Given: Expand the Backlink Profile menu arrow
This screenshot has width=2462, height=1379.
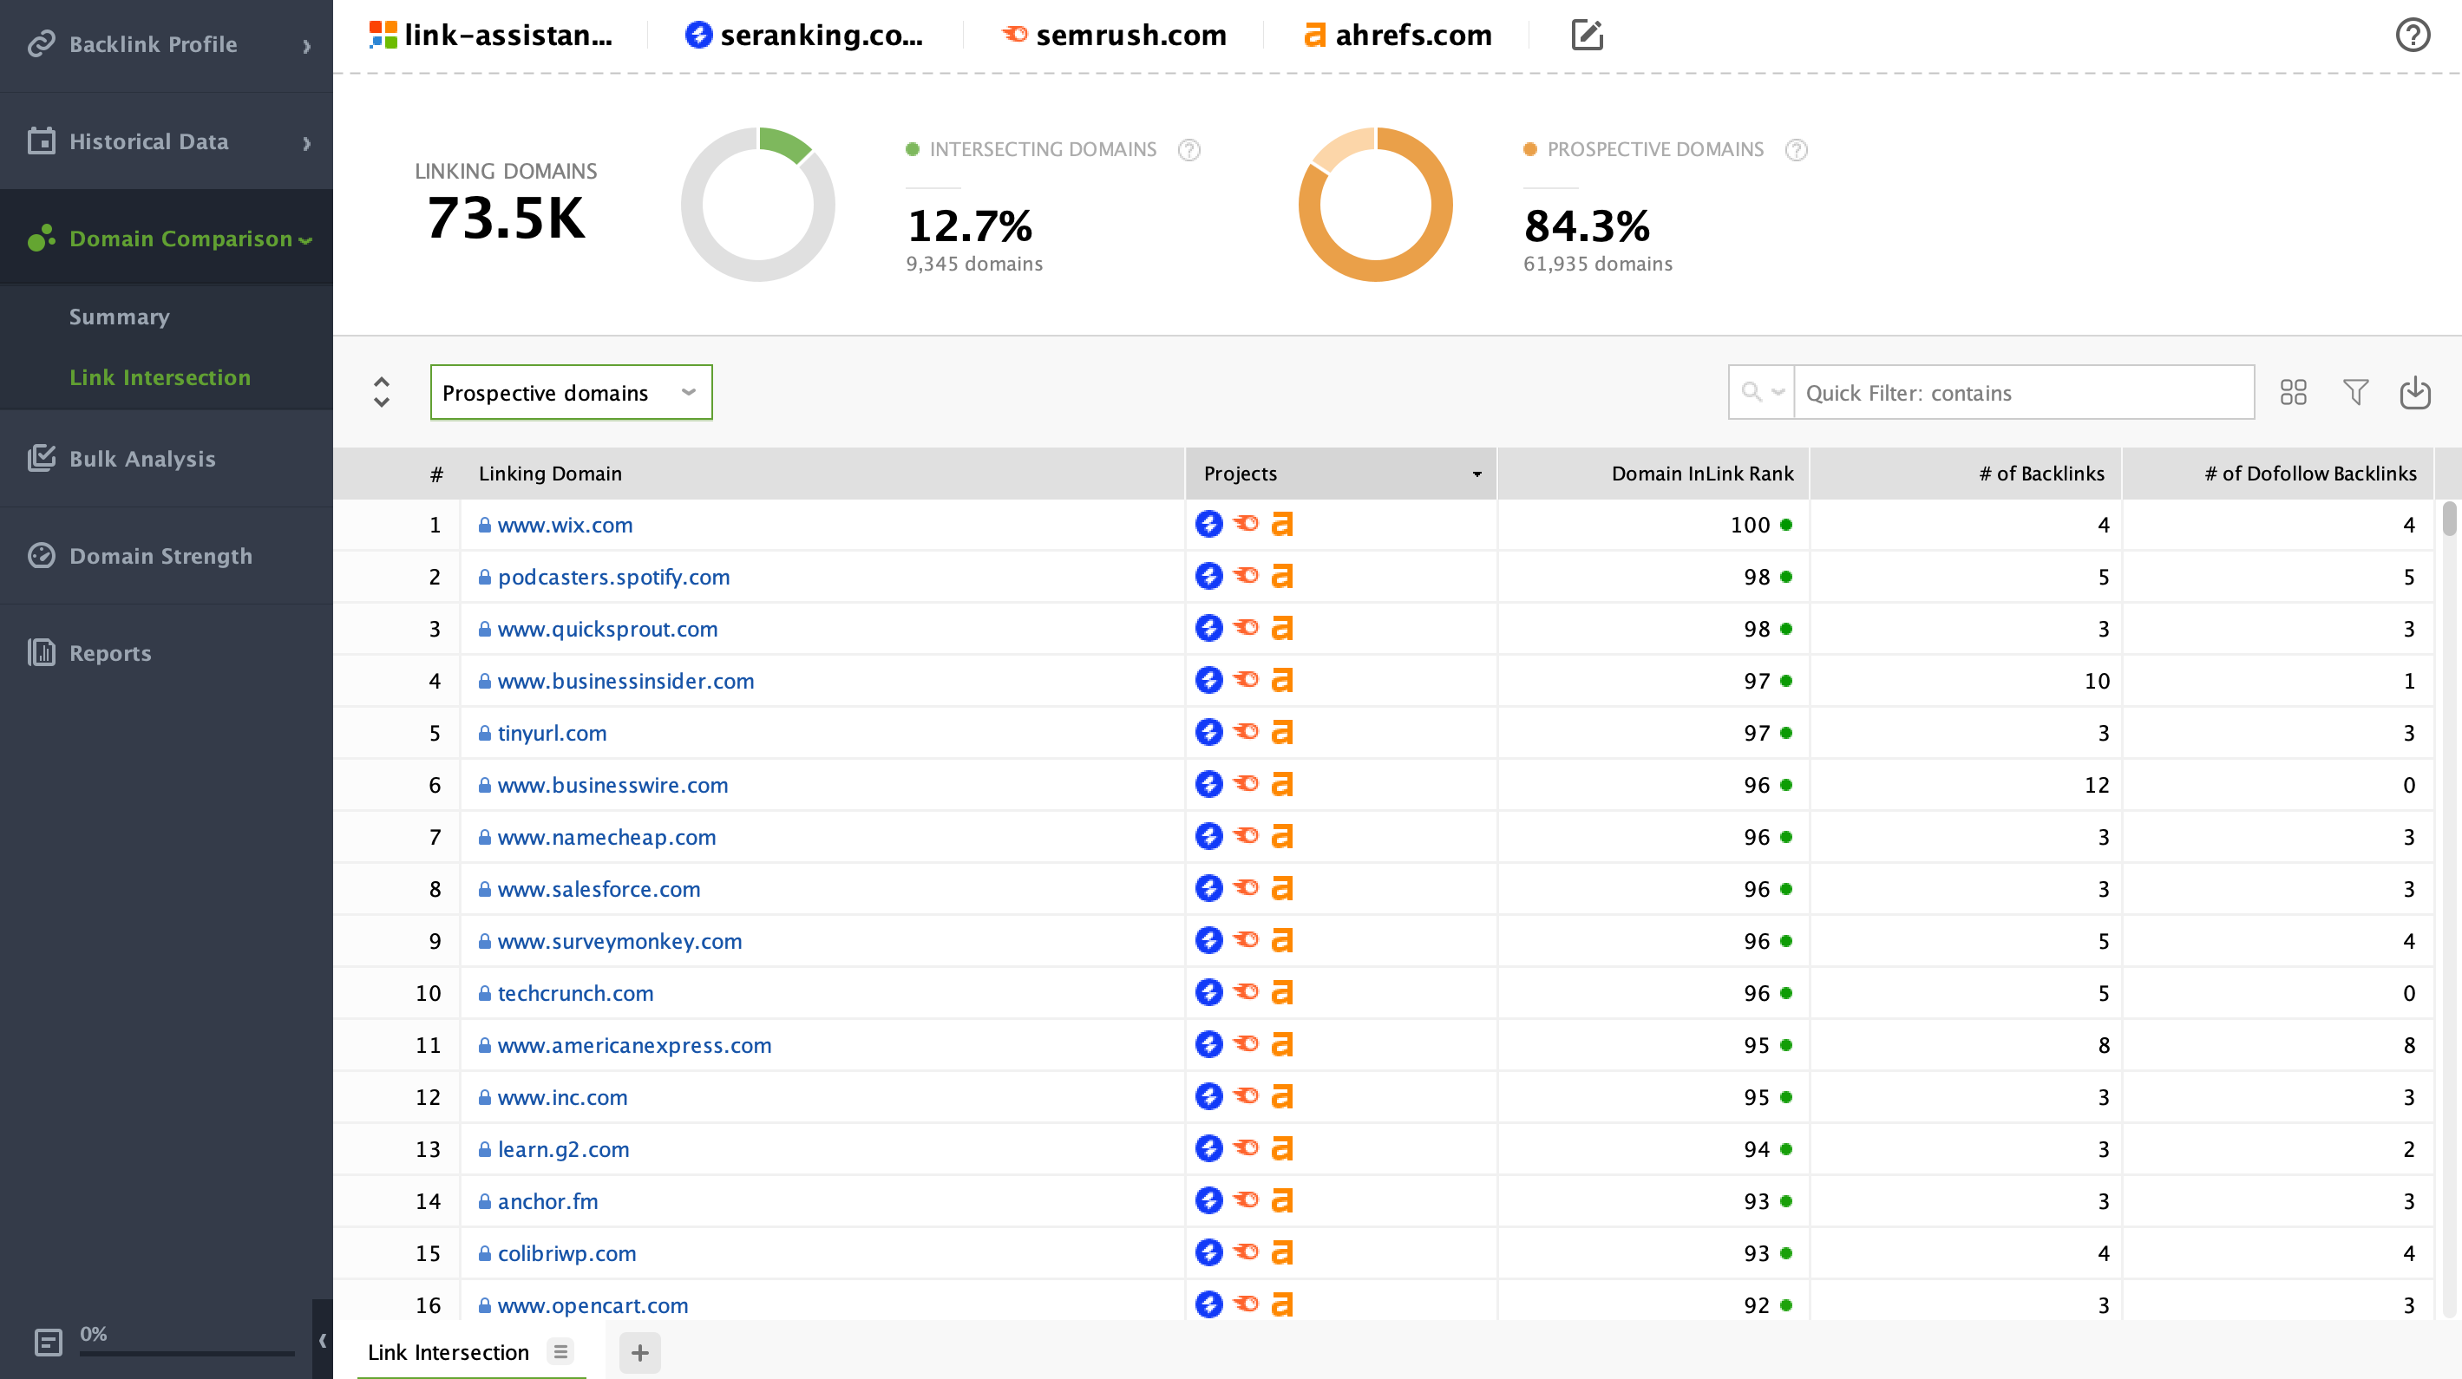Looking at the screenshot, I should (x=307, y=46).
